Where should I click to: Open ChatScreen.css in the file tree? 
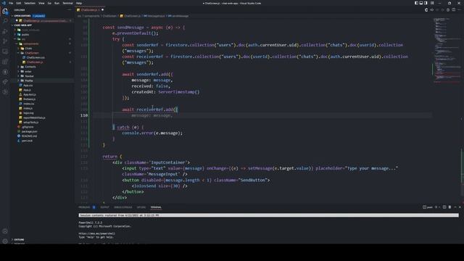36,57
